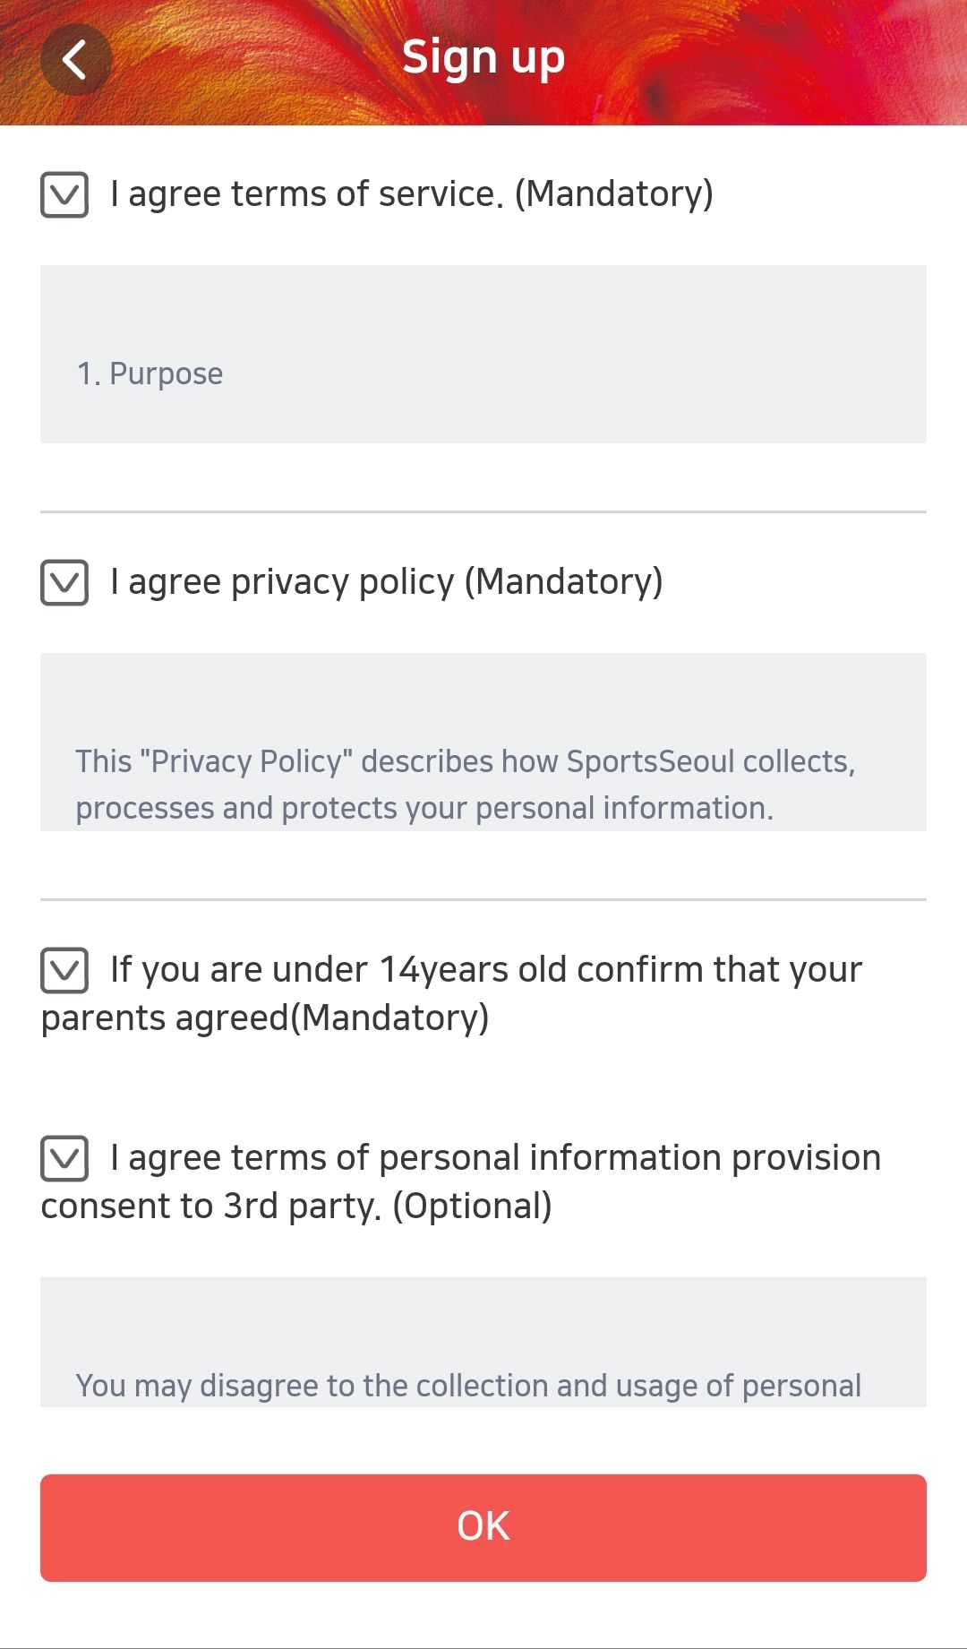Click the red header banner image

pos(761,63)
